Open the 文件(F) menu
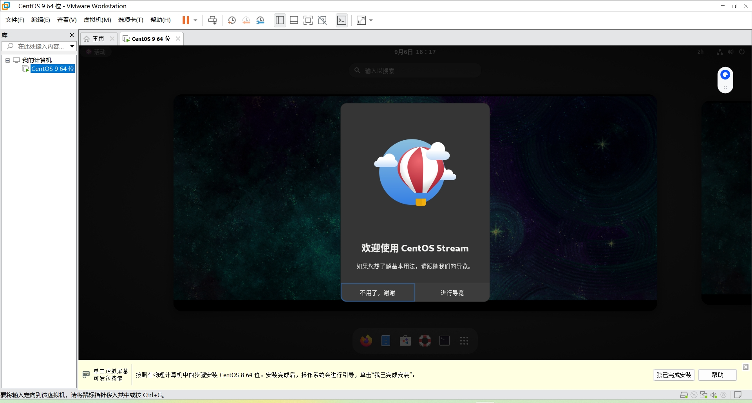 15,20
